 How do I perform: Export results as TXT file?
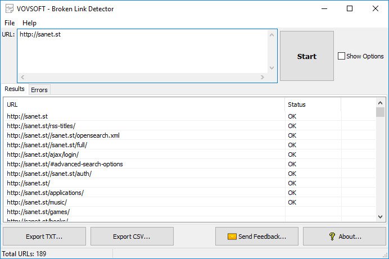pos(44,237)
